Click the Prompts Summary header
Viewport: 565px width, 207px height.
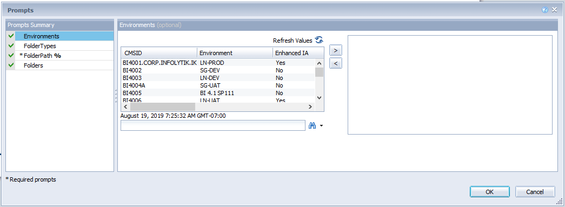coord(60,25)
